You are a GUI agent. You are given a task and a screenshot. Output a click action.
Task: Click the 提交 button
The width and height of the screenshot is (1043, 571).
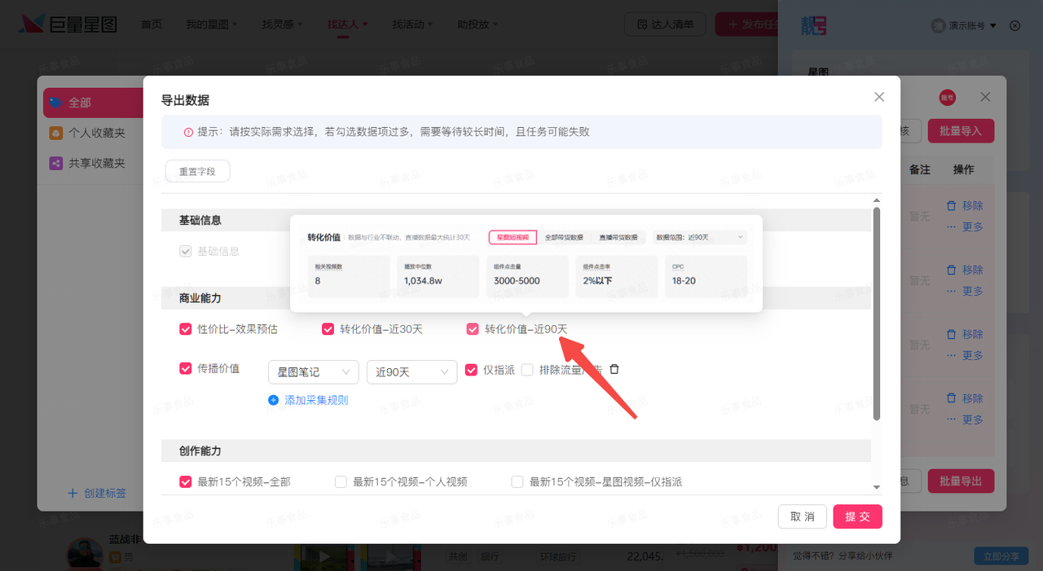click(x=857, y=516)
